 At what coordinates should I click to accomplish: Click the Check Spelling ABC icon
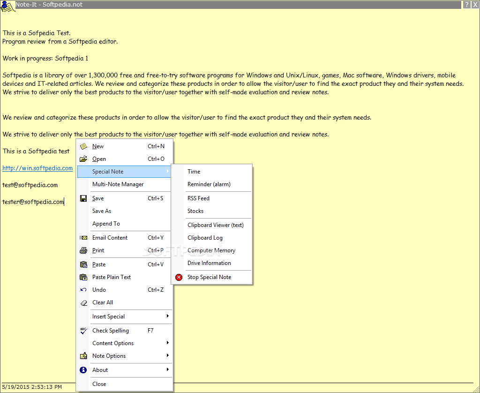click(83, 331)
